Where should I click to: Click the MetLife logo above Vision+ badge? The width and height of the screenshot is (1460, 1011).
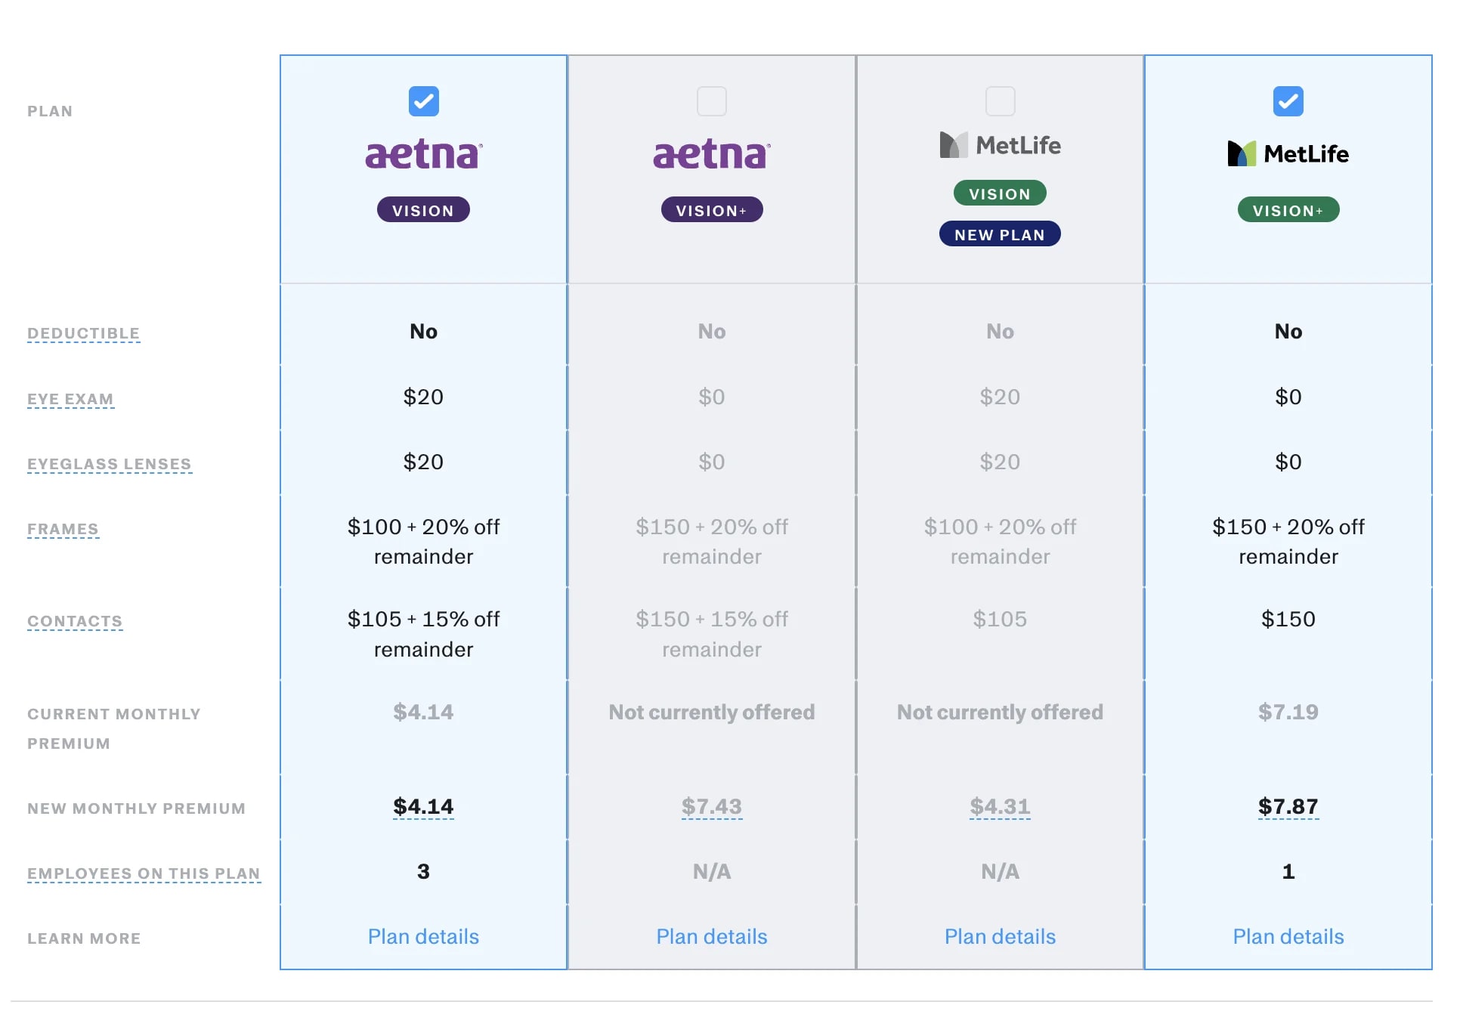coord(1288,154)
